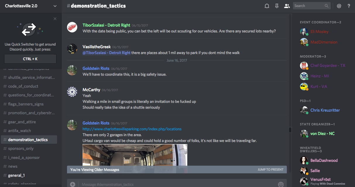
Task: Open Chris Kreuzritter's member profile
Action: pos(325,110)
